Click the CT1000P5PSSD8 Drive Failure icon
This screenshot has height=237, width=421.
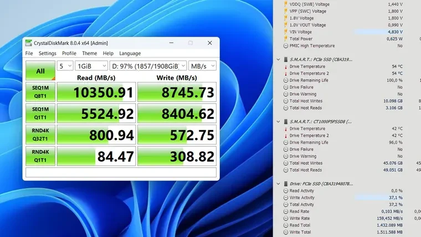click(286, 150)
